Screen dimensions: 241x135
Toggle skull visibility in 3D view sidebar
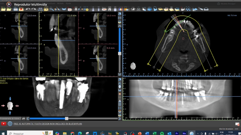point(120,87)
